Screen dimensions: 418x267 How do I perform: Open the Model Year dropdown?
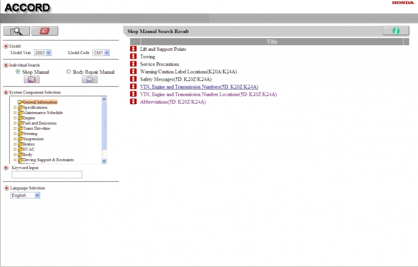[43, 52]
